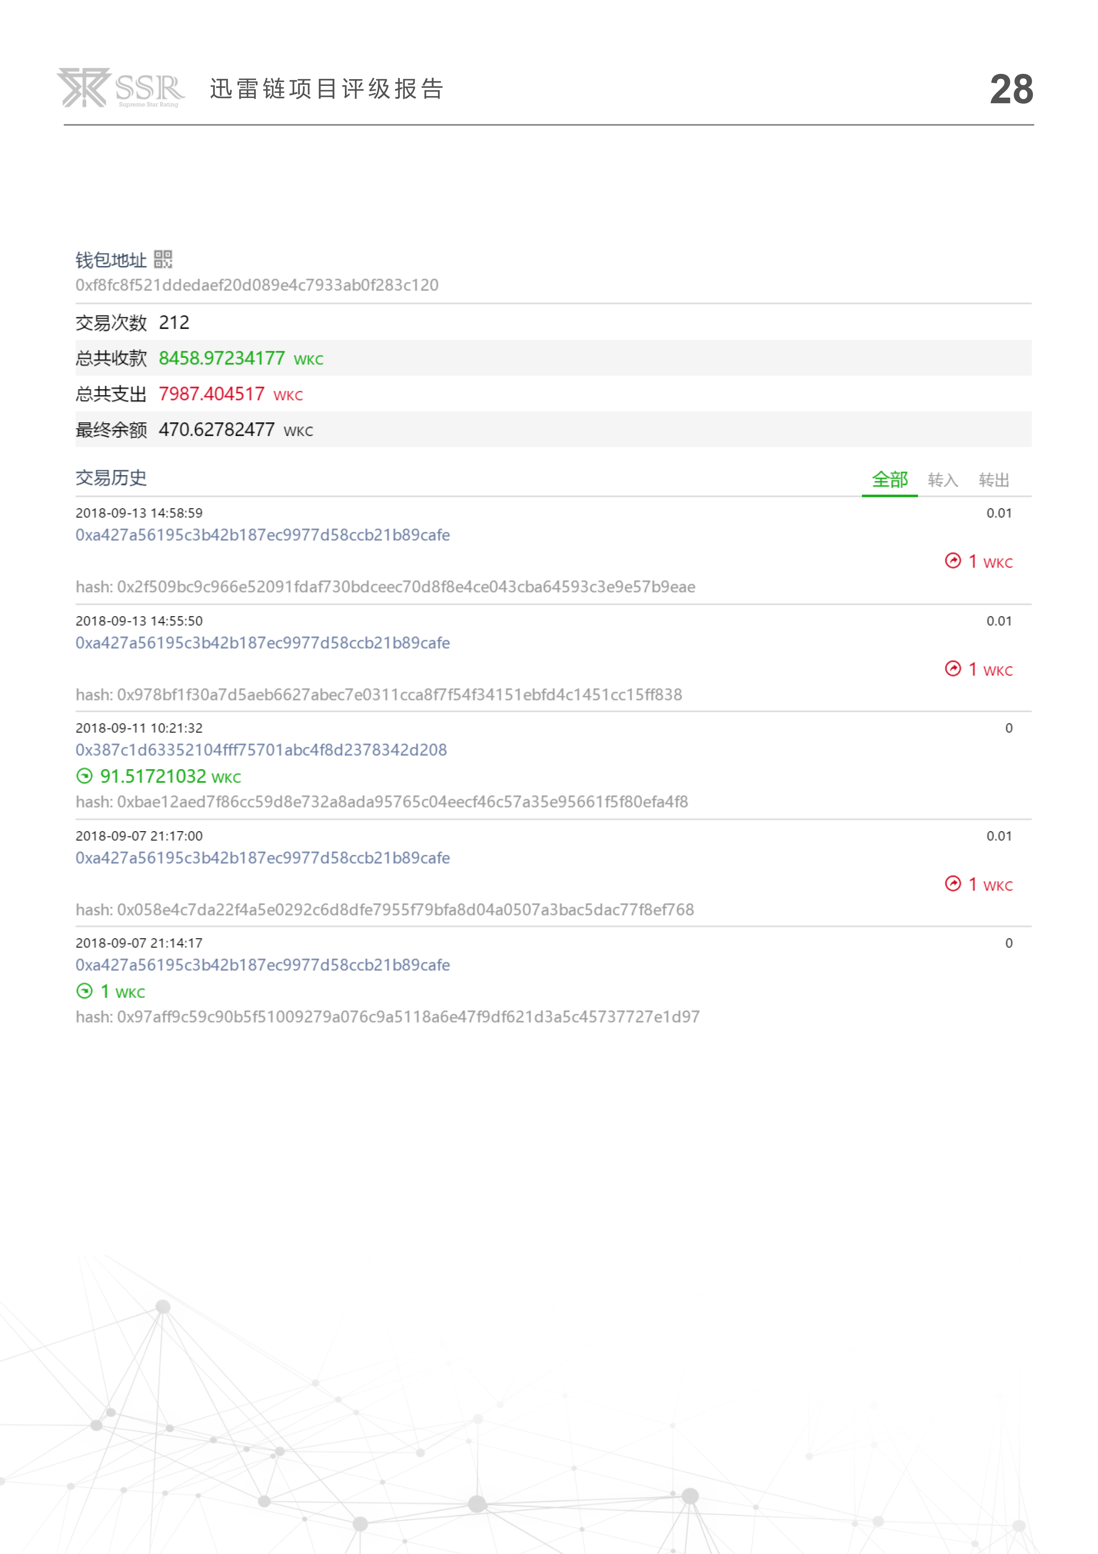Open the address link under 2018-09-07 21:14:17

[x=262, y=965]
